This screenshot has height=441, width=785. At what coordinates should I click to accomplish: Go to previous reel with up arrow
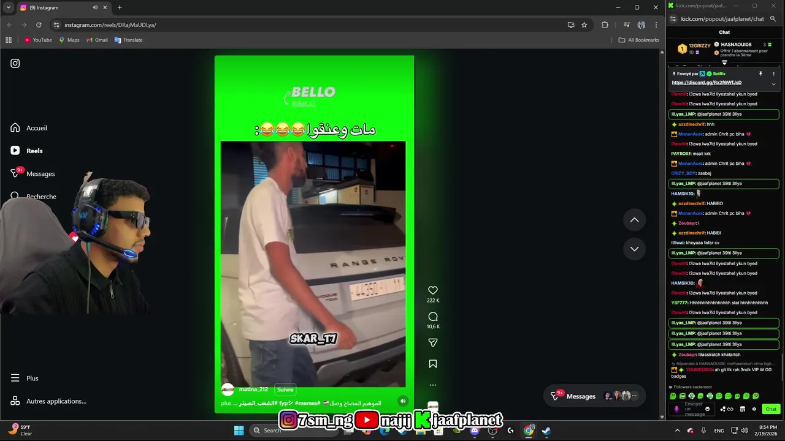pyautogui.click(x=634, y=220)
